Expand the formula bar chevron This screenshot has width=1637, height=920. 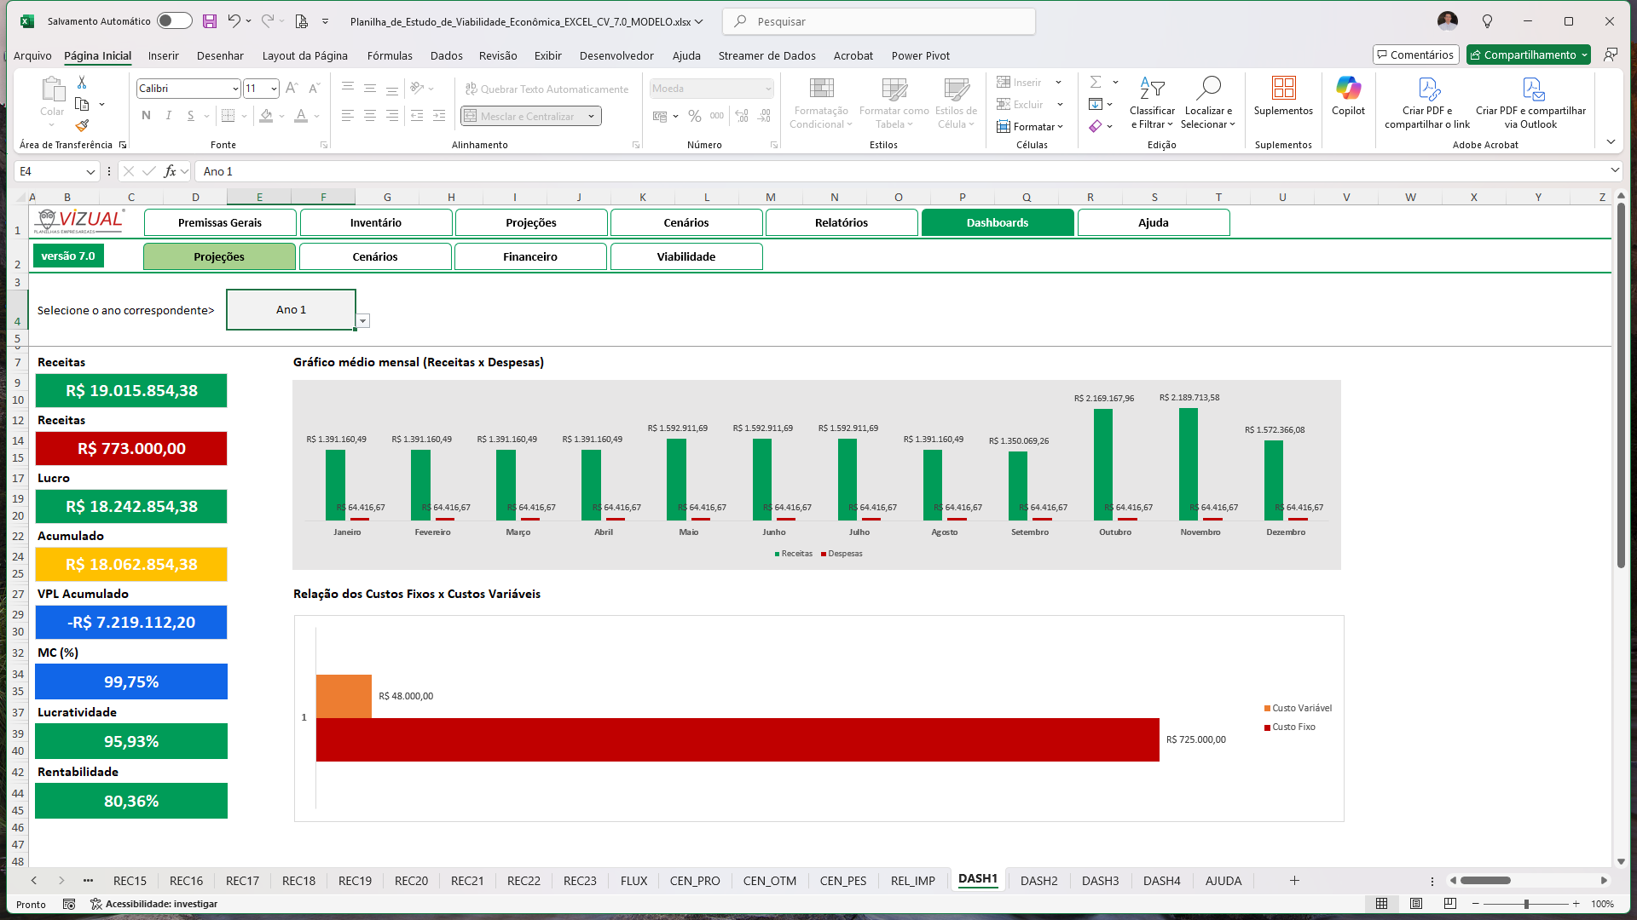[x=1615, y=170]
